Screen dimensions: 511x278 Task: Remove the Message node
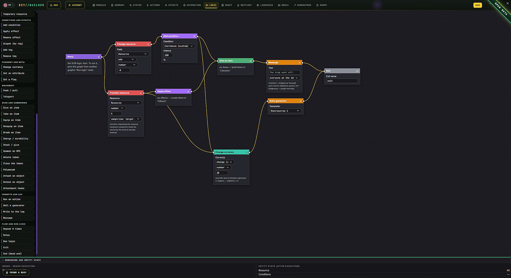299,63
